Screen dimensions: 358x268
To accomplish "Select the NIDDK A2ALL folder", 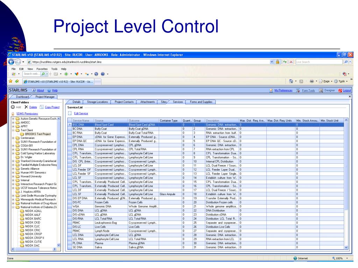I will click(x=33, y=211).
